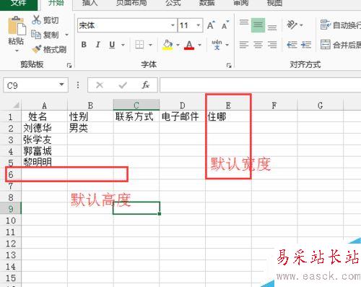Click the wrap text (自动换行) button

point(340,25)
